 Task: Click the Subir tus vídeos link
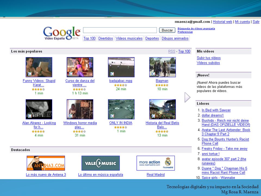(x=209, y=58)
